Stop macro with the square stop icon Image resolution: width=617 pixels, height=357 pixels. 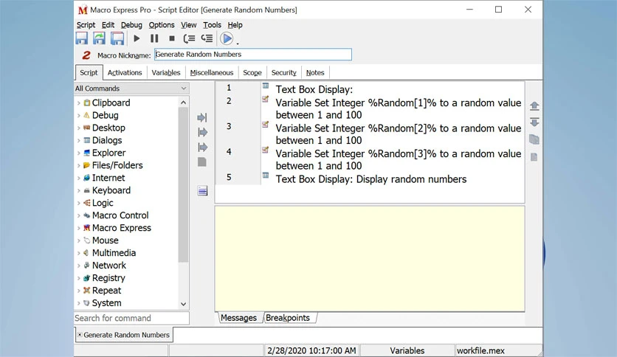171,38
